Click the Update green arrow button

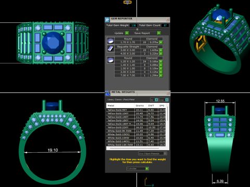127,33
